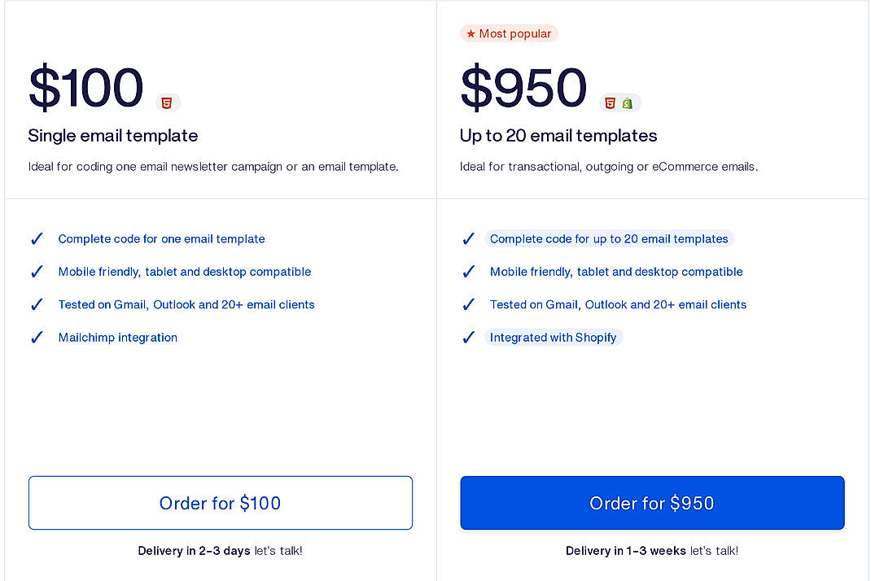Open let's talk under the $950 plan
Viewport: 871px width, 581px height.
tap(713, 551)
